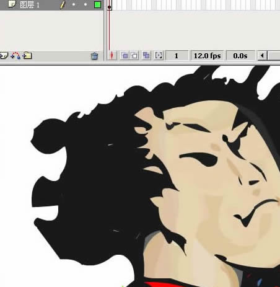
Task: Click the Insert Layer Folder icon
Action: click(27, 56)
